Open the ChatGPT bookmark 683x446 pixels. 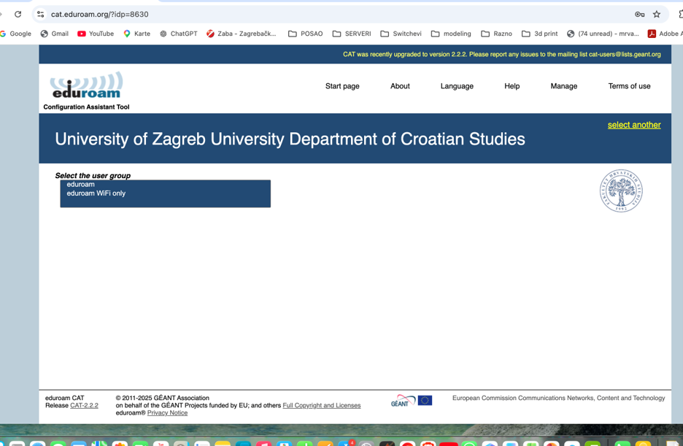[179, 34]
